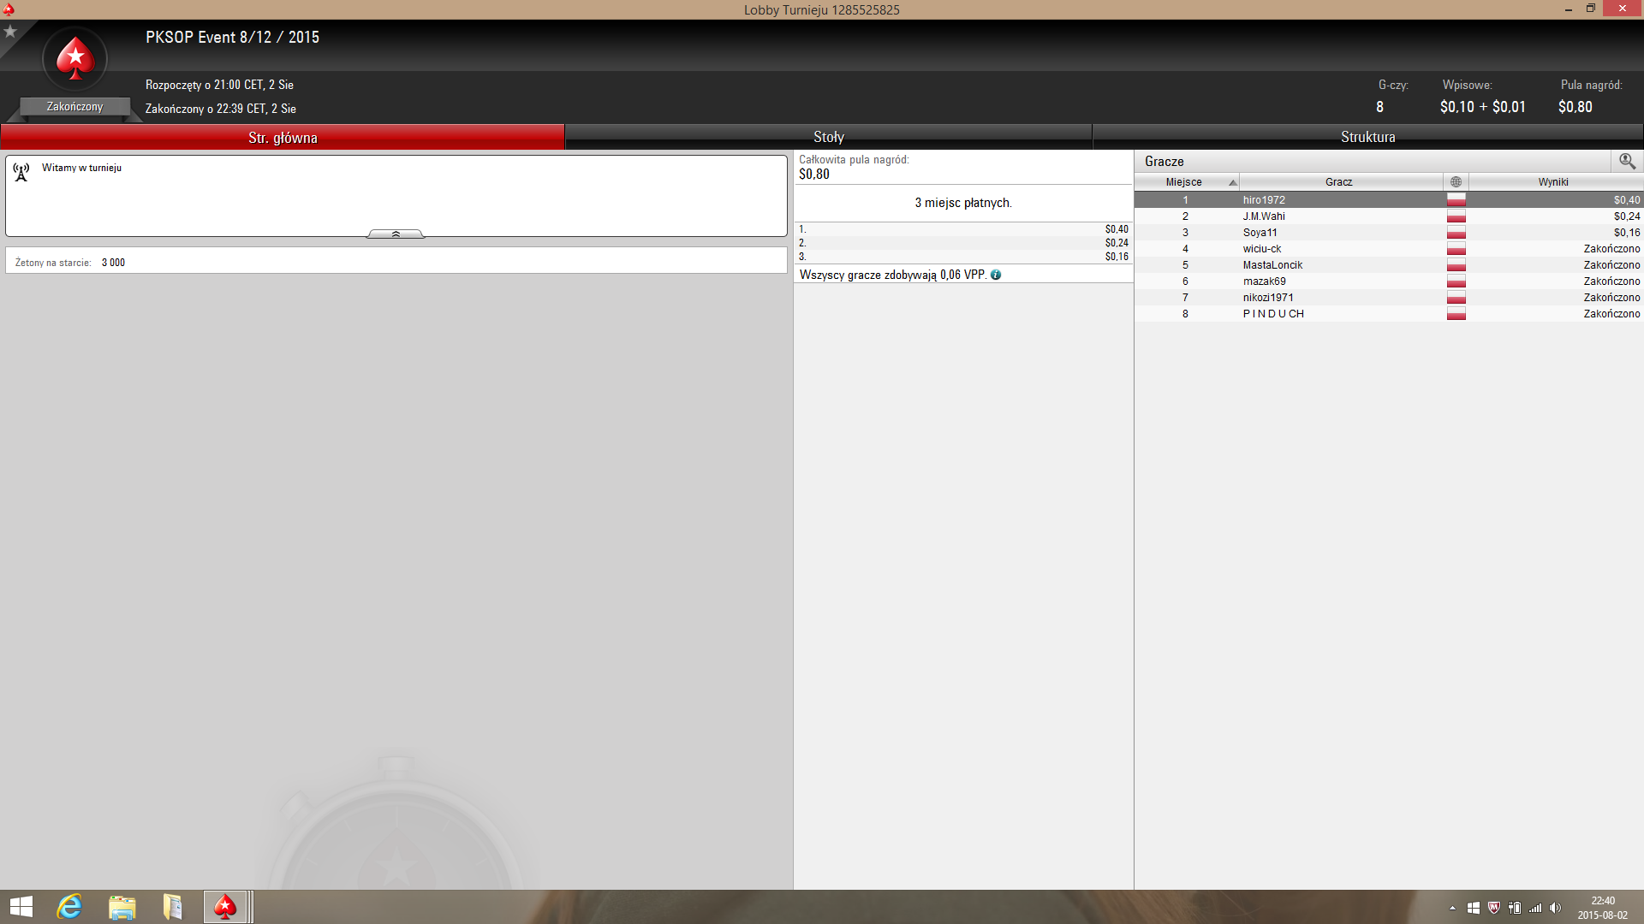The image size is (1644, 924).
Task: Click the flag icon in wiciu-ck row
Action: 1456,249
